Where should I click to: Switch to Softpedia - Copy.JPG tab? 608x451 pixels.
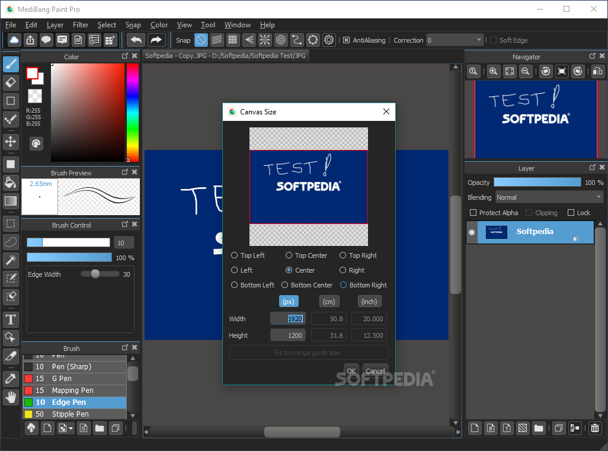225,56
